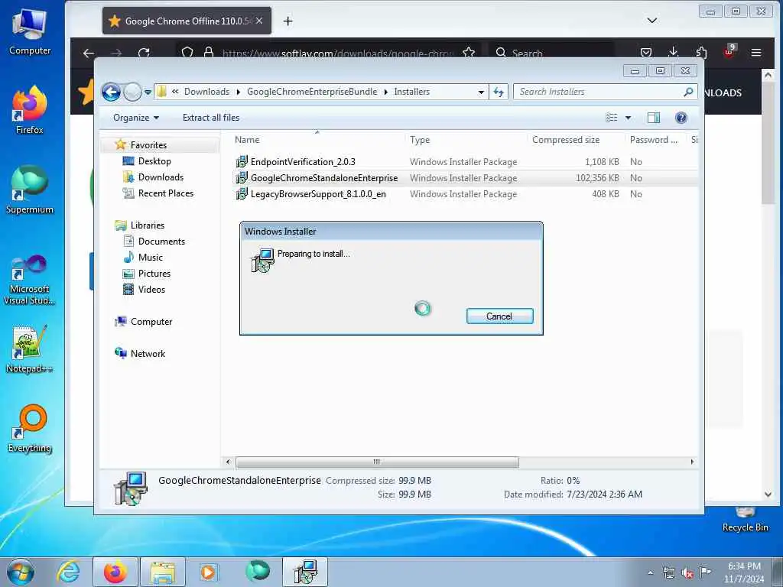783x587 pixels.
Task: Click the Installers breadcrumb segment
Action: tap(412, 92)
